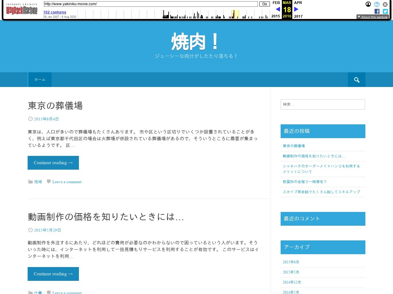Open the 2015年6月 archive link

tap(291, 262)
